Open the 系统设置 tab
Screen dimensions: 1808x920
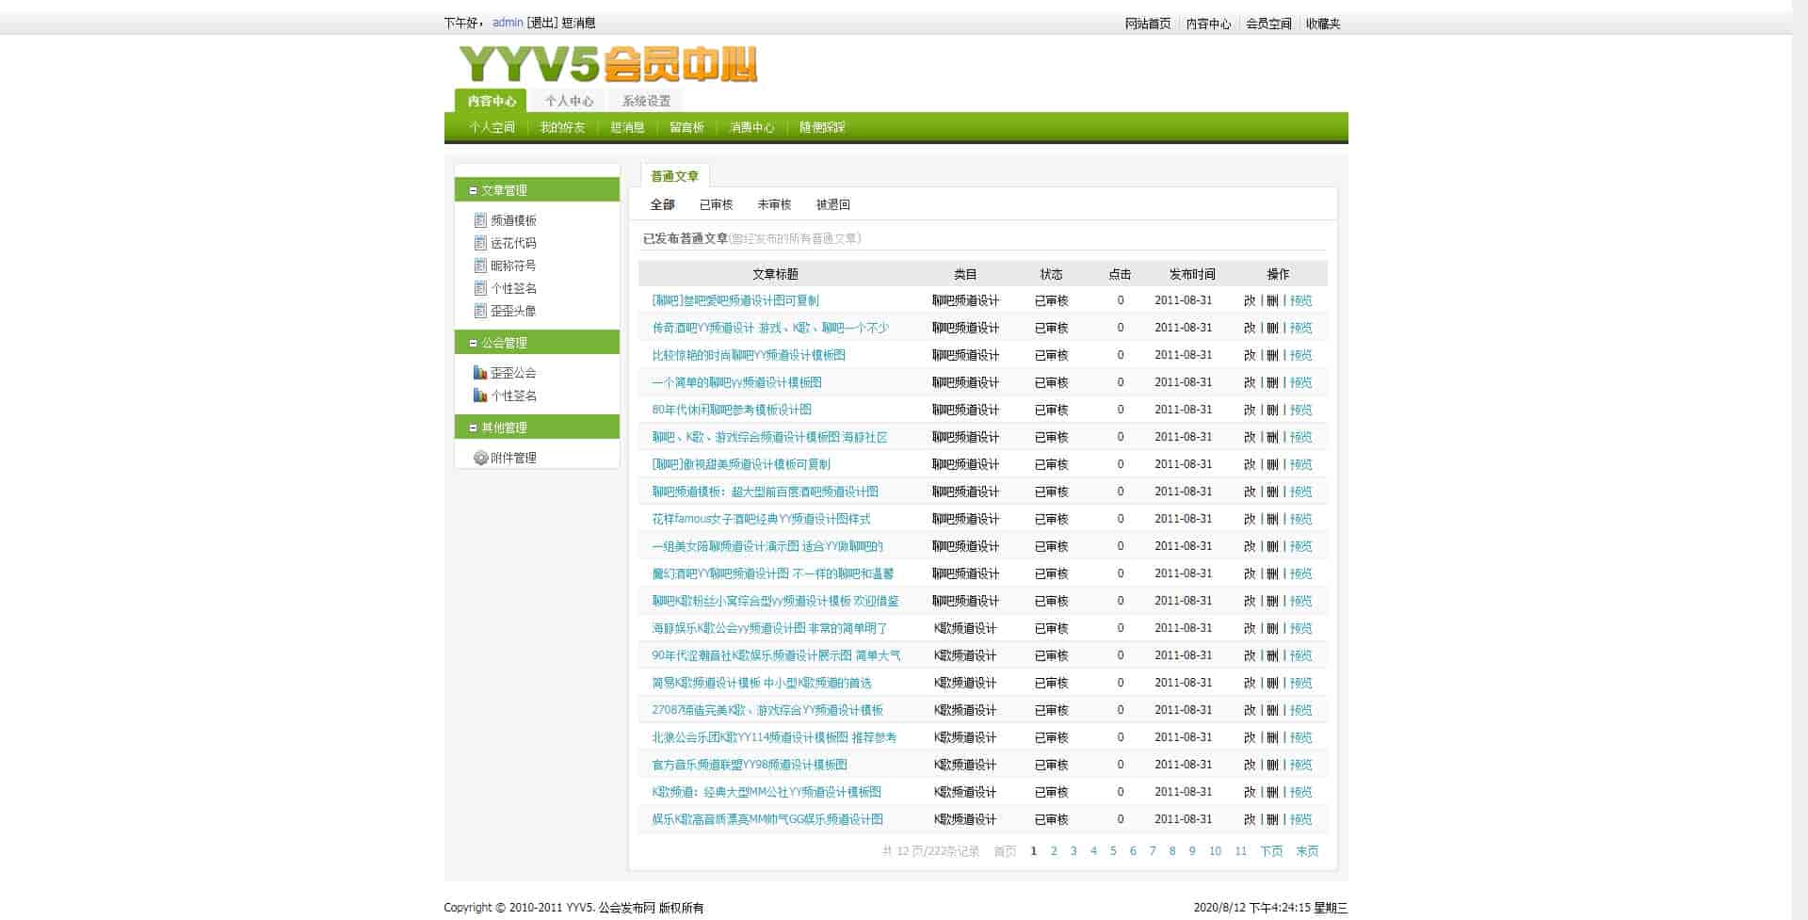coord(646,101)
